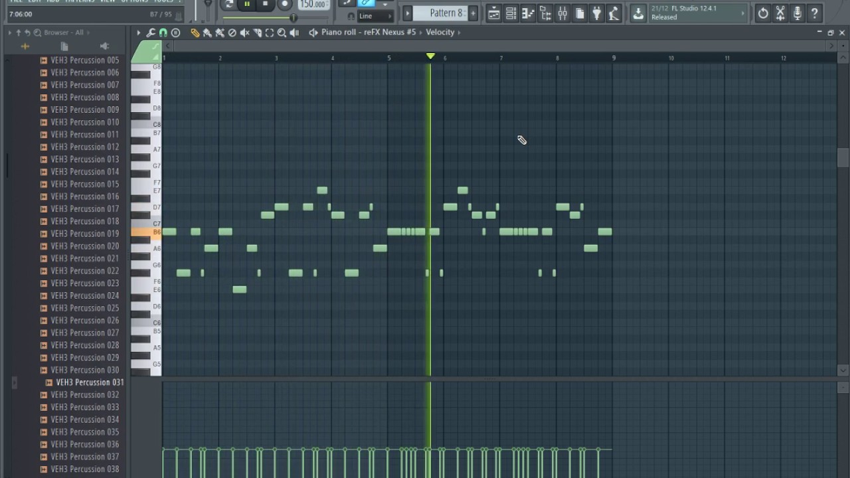Stop playback

[266, 4]
